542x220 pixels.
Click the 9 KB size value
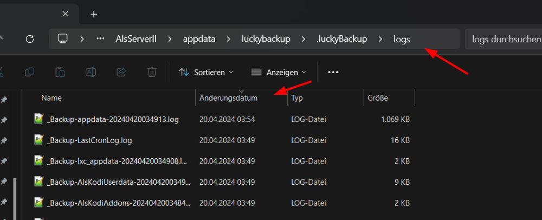(x=403, y=182)
